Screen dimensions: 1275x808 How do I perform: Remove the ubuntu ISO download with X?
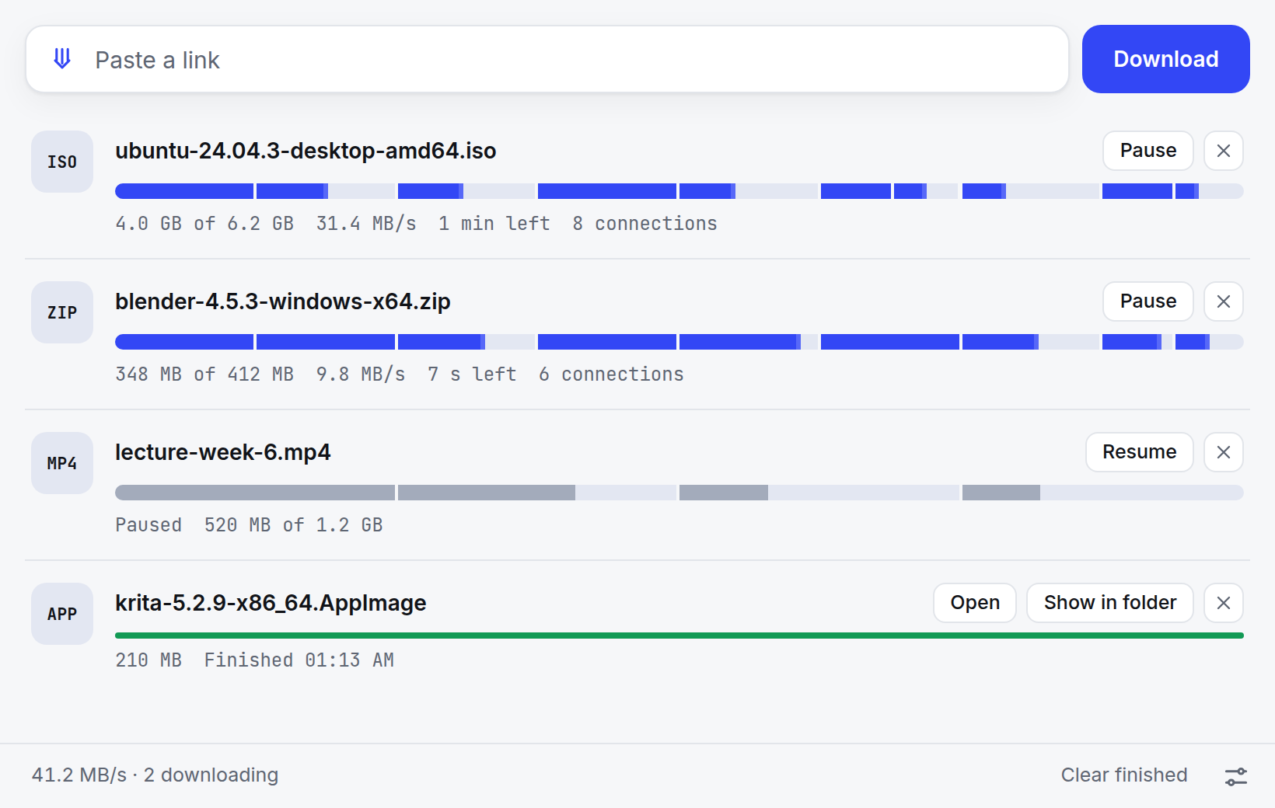1224,151
